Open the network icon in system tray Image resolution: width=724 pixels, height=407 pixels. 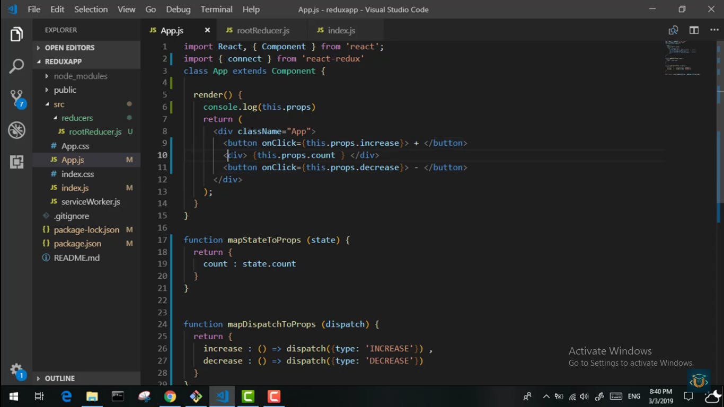point(572,396)
